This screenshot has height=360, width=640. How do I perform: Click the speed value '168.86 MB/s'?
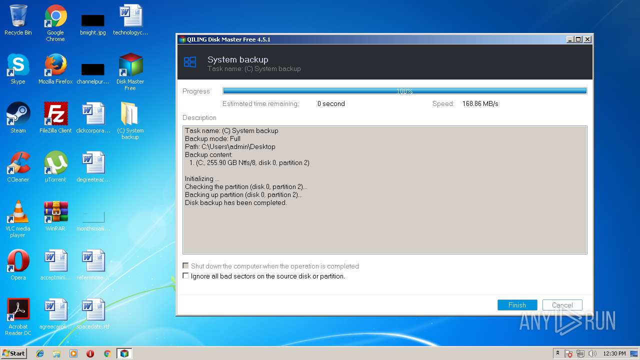click(x=480, y=104)
